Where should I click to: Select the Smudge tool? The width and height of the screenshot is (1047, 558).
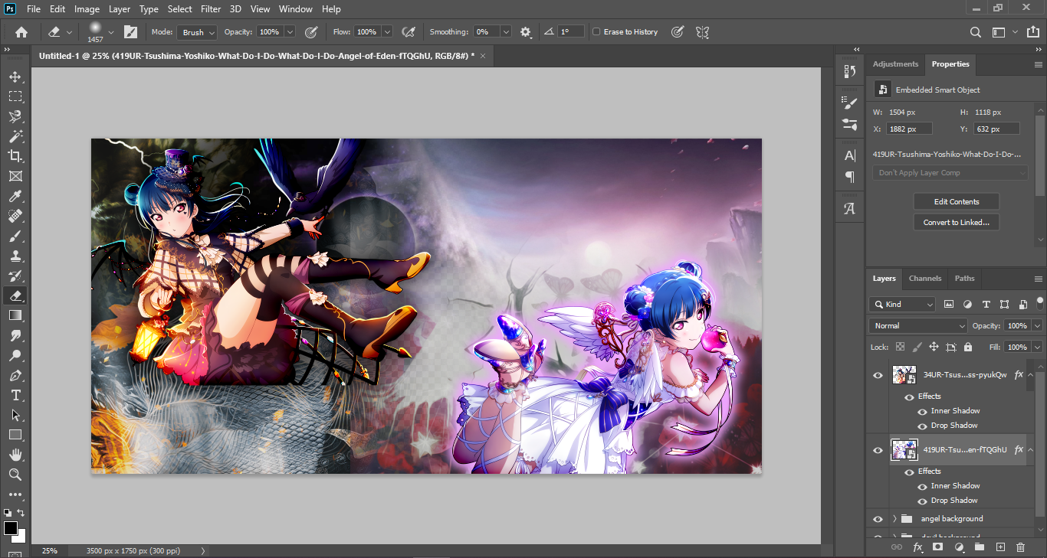pyautogui.click(x=15, y=335)
